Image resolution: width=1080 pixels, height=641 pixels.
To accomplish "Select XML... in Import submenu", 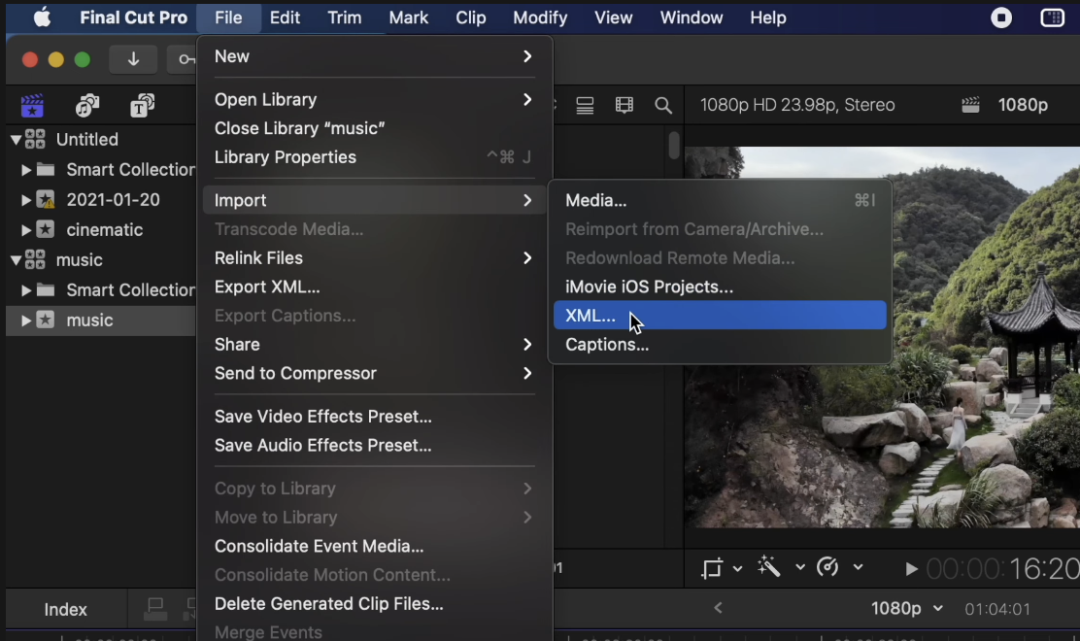I will pos(720,316).
